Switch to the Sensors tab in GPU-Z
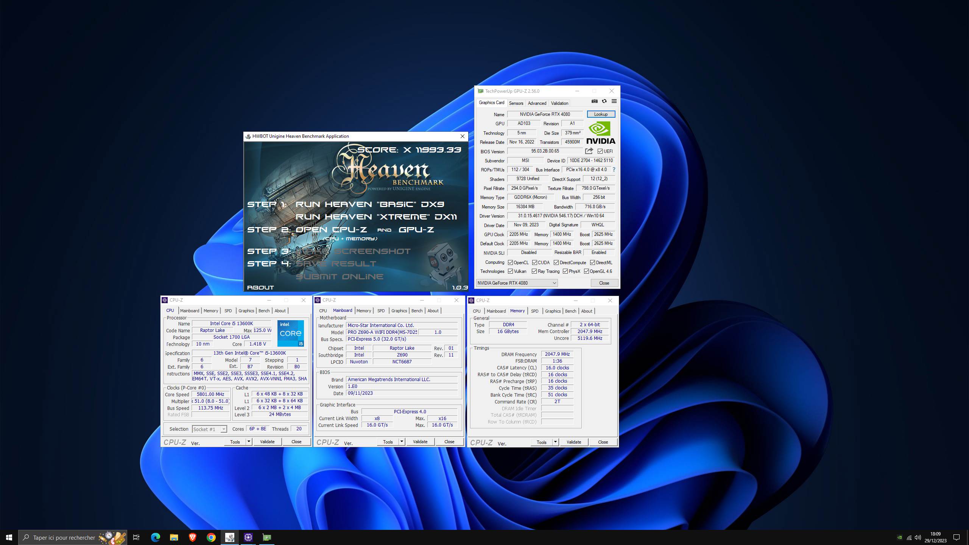This screenshot has width=969, height=545. 516,103
